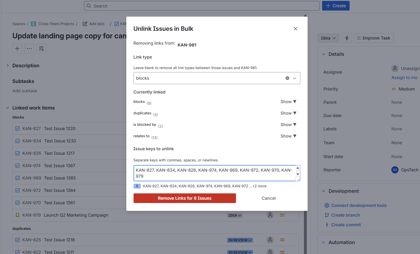Image resolution: width=420 pixels, height=254 pixels.
Task: Uncheck the checkbox beside KAN-825
Action: coord(18,240)
